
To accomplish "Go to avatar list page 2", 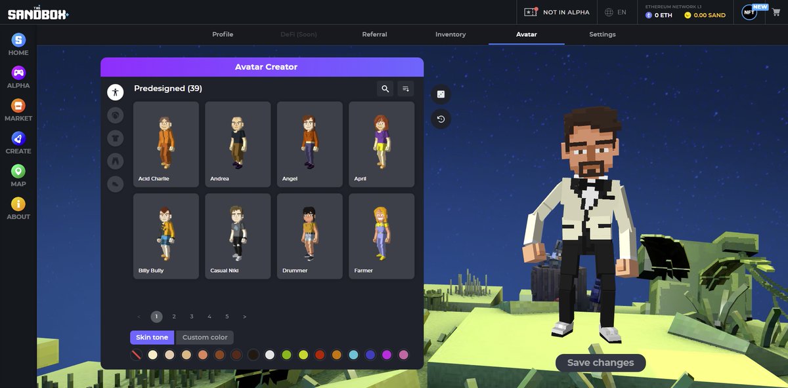I will click(174, 317).
